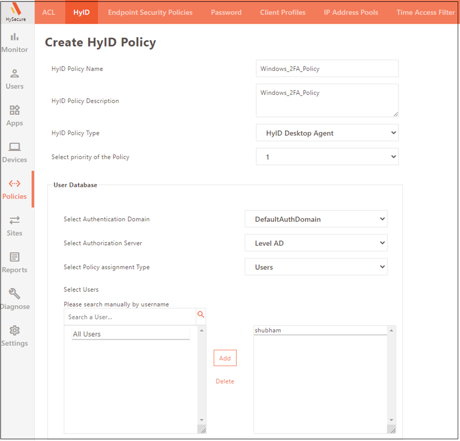Image resolution: width=460 pixels, height=441 pixels.
Task: Open the Authorization Server dropdown
Action: click(x=316, y=243)
